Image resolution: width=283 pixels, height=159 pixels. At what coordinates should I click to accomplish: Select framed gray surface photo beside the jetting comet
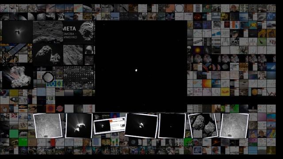click(48, 125)
